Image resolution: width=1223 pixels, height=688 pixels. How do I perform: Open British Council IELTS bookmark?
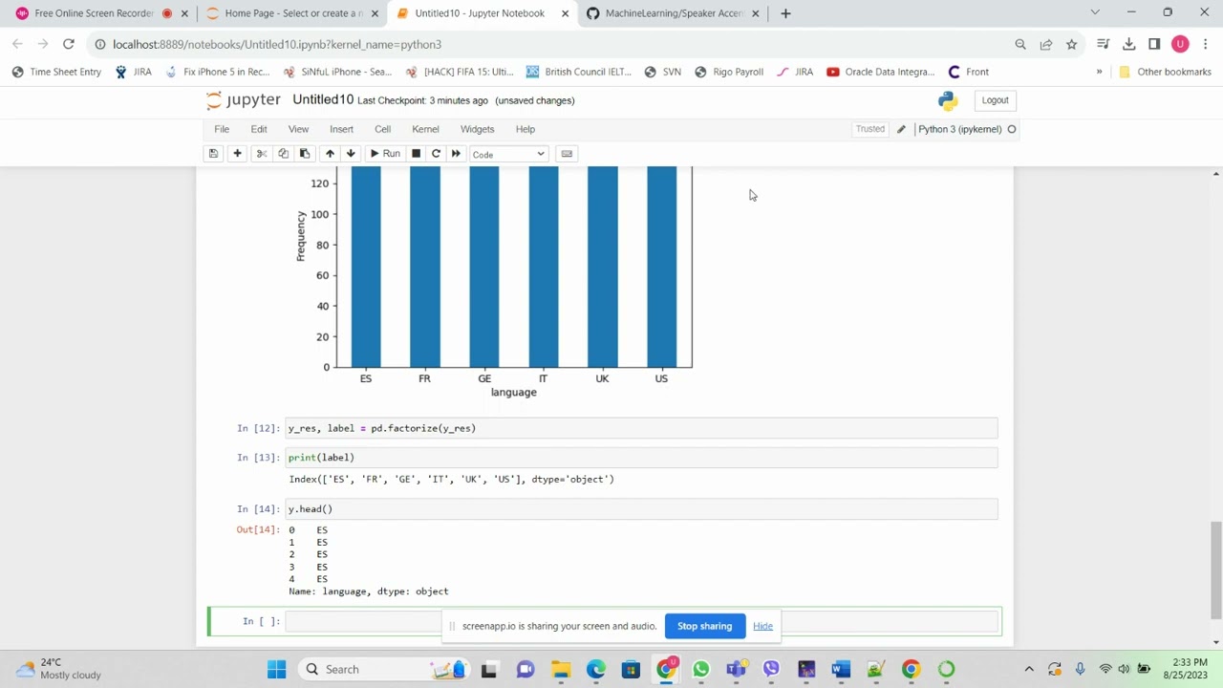[578, 72]
